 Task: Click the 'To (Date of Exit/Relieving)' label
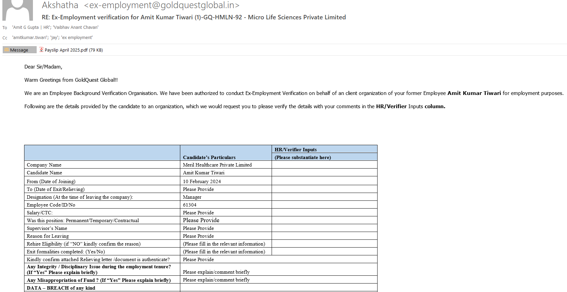(x=56, y=189)
